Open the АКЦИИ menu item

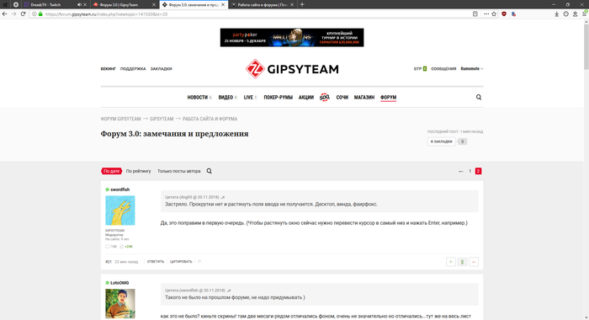(306, 98)
